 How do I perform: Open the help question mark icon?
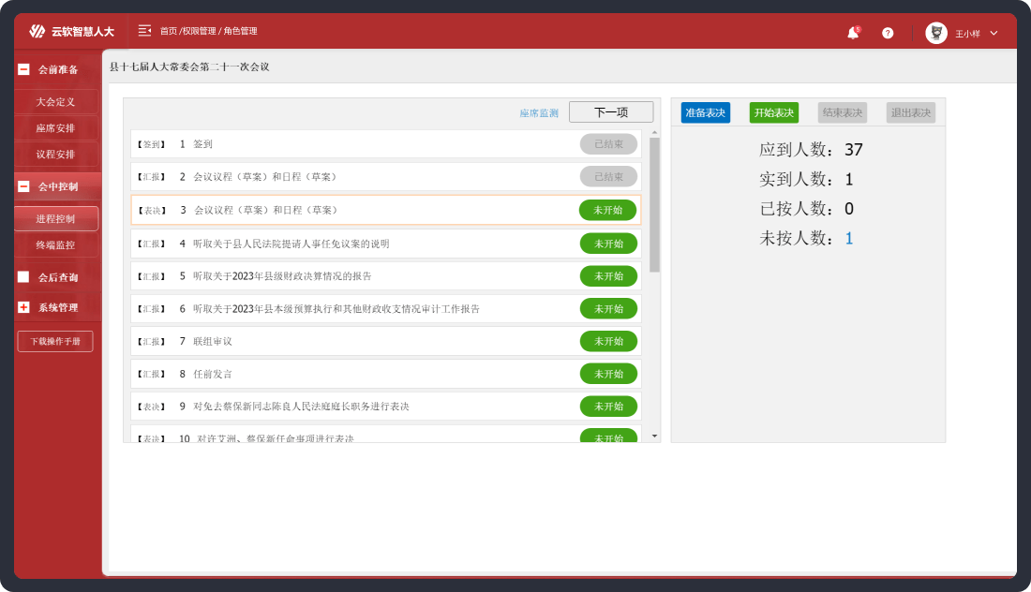888,33
